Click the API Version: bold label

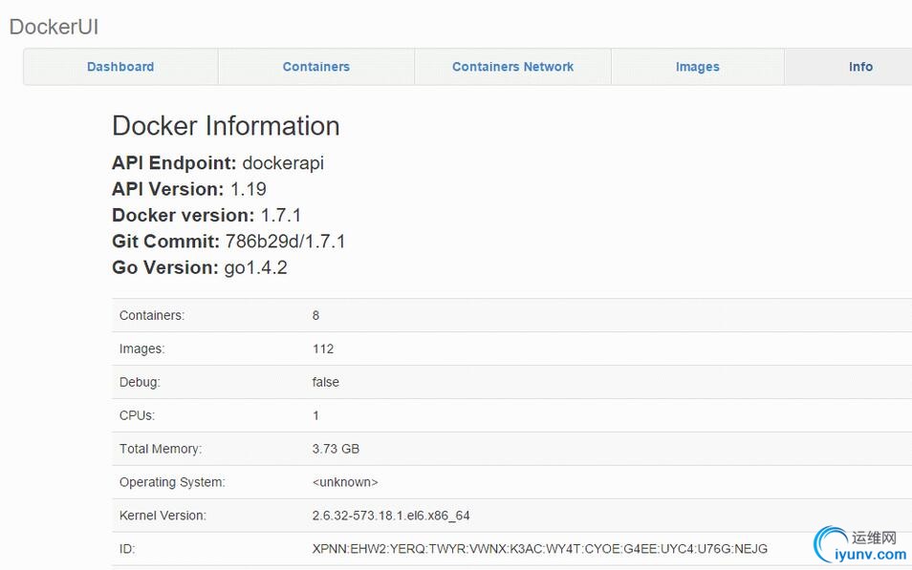tap(168, 189)
